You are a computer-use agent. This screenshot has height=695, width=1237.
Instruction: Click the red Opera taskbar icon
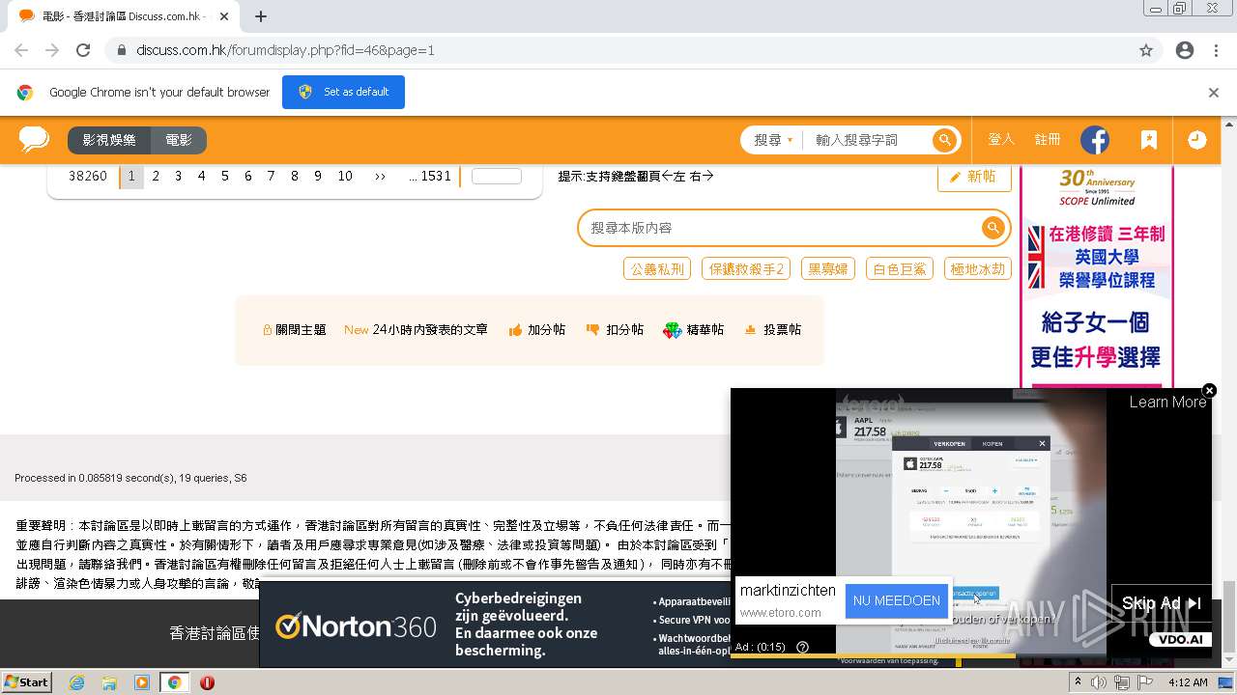click(207, 682)
